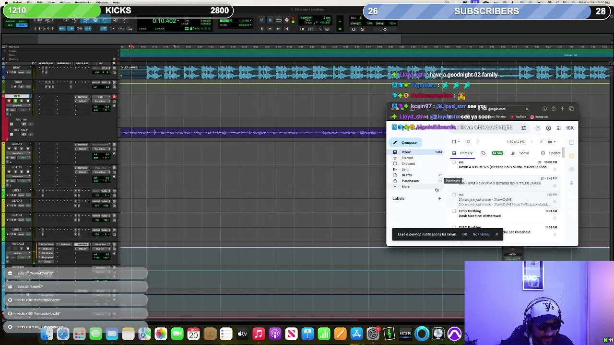This screenshot has width=614, height=345.
Task: Click Pro Tools icon in Dock
Action: (x=454, y=333)
